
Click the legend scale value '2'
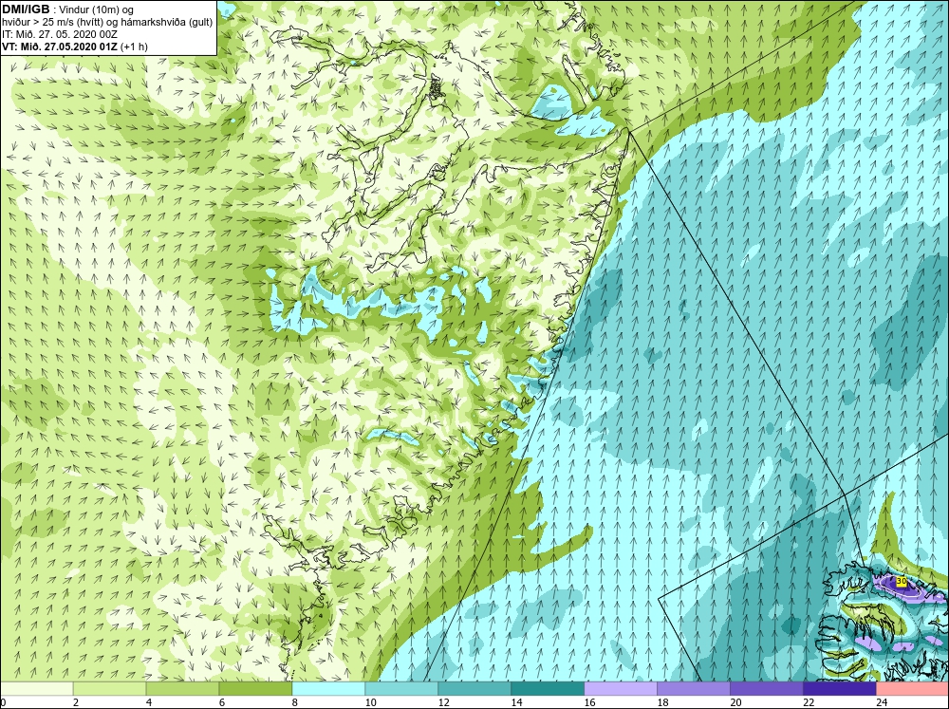[x=76, y=702]
